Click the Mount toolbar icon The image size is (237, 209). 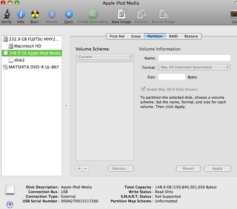(52, 14)
